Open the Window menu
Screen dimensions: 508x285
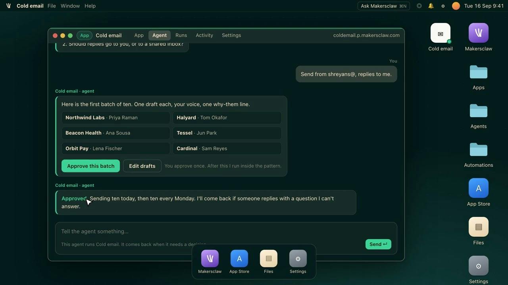70,6
